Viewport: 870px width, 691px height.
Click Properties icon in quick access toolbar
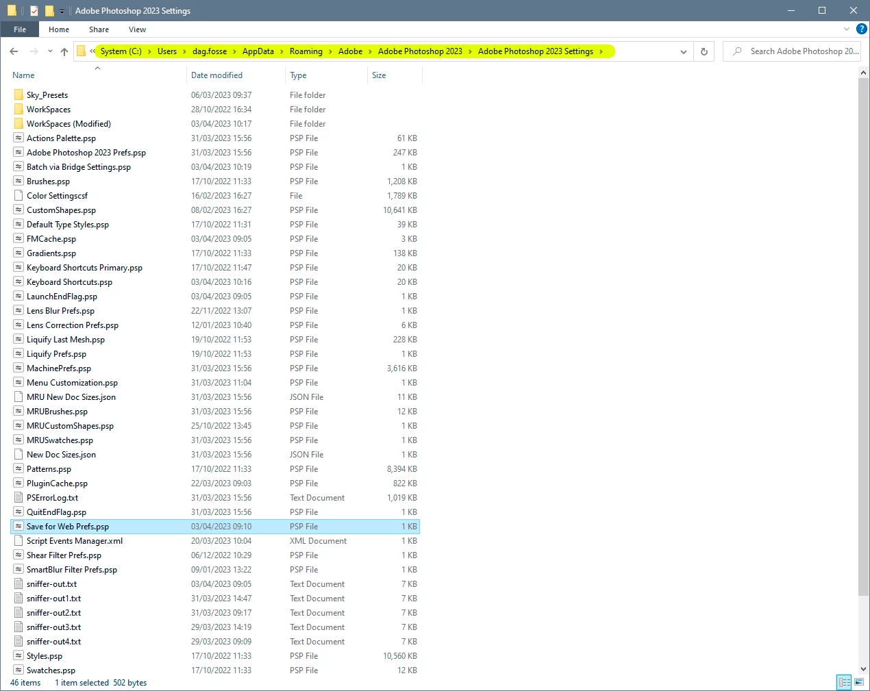tap(34, 11)
